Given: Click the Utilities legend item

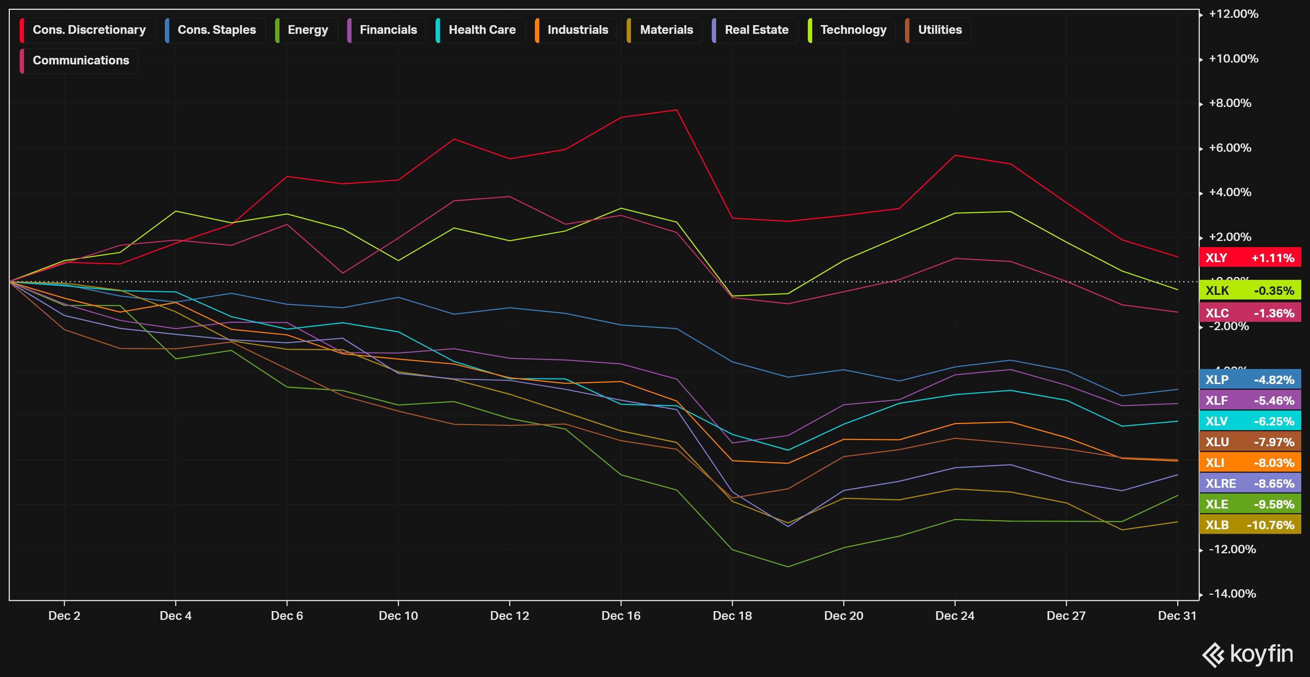Looking at the screenshot, I should (x=939, y=30).
